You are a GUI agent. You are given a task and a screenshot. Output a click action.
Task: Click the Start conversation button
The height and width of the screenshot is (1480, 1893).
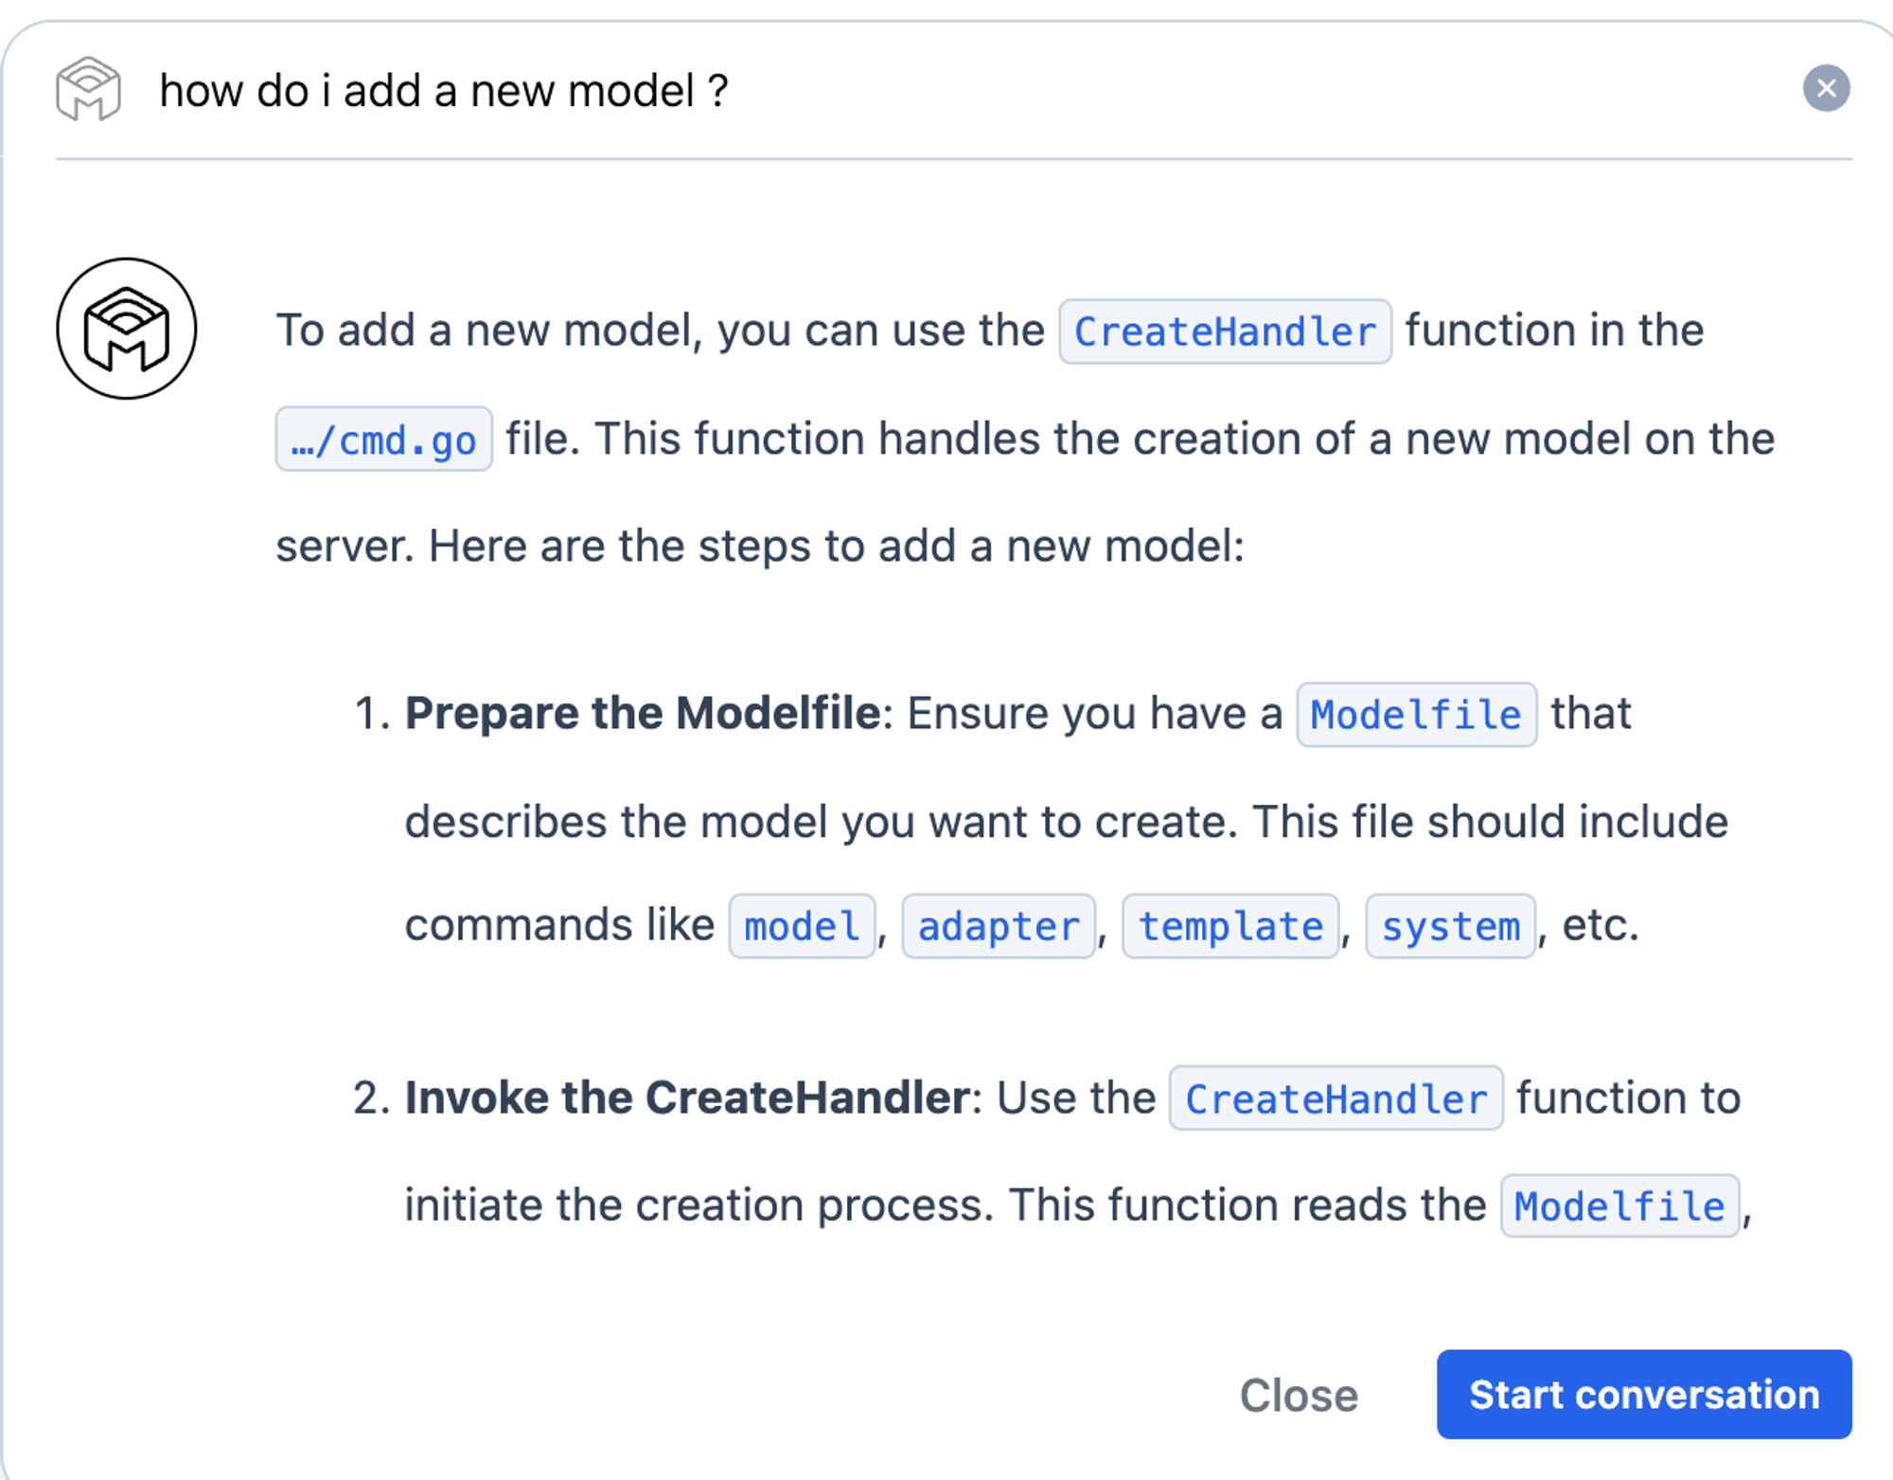click(x=1643, y=1395)
